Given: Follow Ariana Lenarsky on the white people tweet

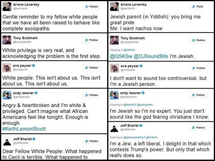Looking at the screenshot, I should click(92, 6).
